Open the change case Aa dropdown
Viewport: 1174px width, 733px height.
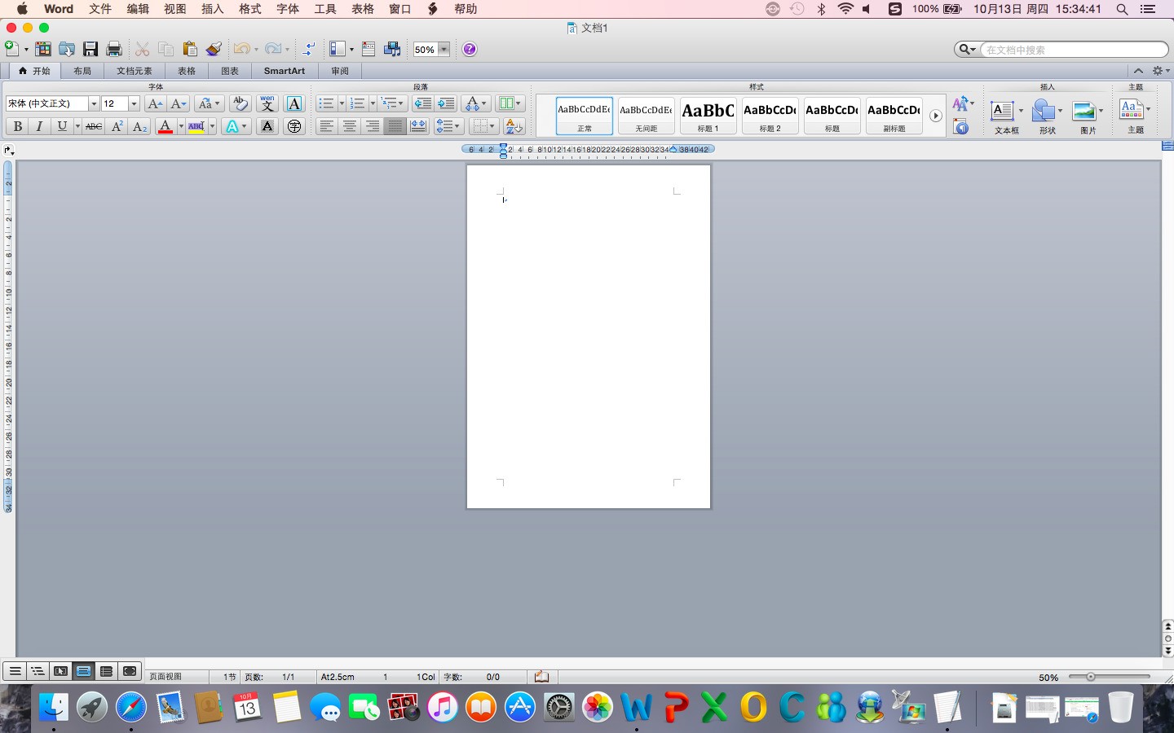209,103
